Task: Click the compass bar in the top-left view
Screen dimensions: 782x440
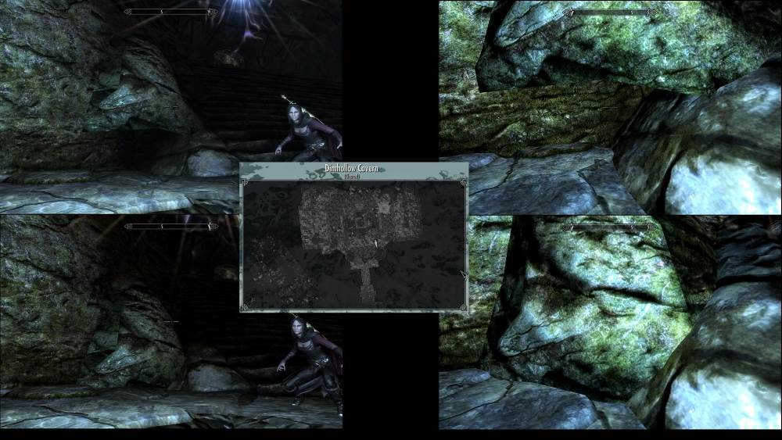Action: (x=170, y=12)
